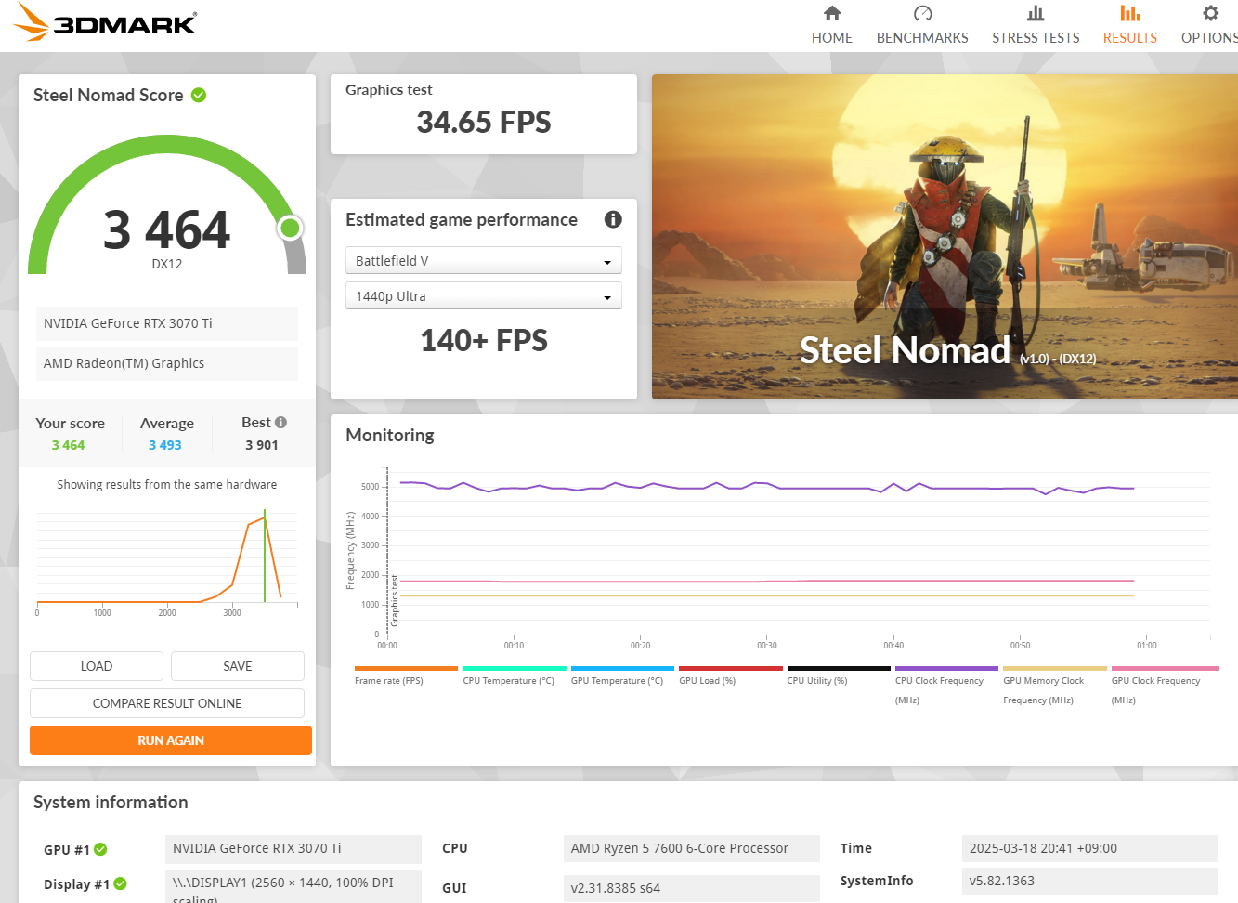Click the SAVE button

(x=238, y=666)
